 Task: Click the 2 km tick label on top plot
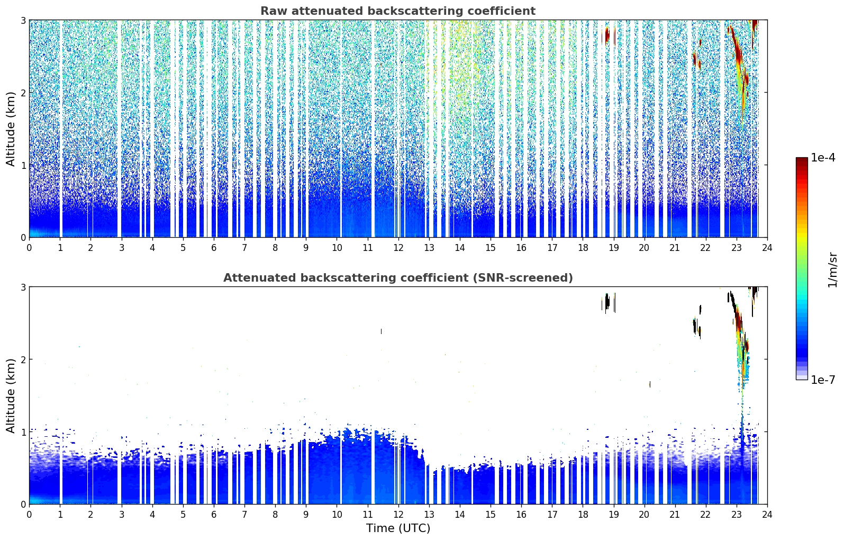23,93
